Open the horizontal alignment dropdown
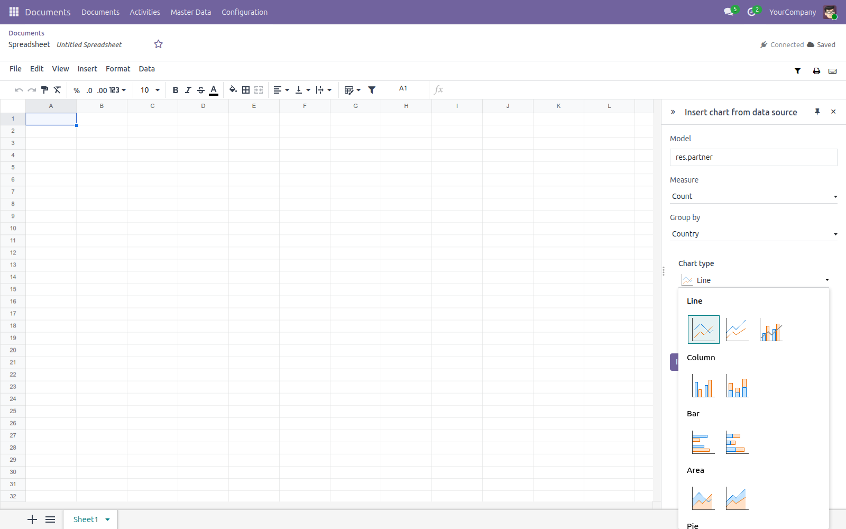Viewport: 846px width, 529px height. click(281, 90)
